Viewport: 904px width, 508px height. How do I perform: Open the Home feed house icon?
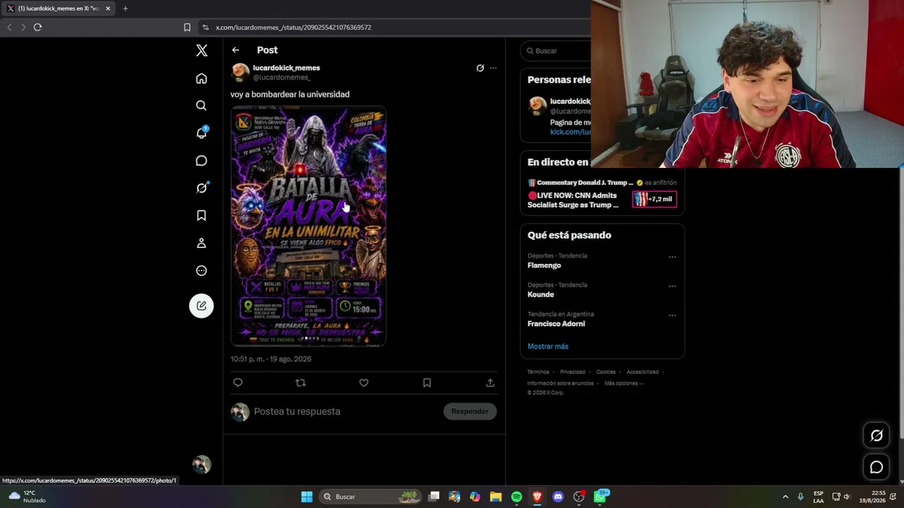(x=201, y=78)
